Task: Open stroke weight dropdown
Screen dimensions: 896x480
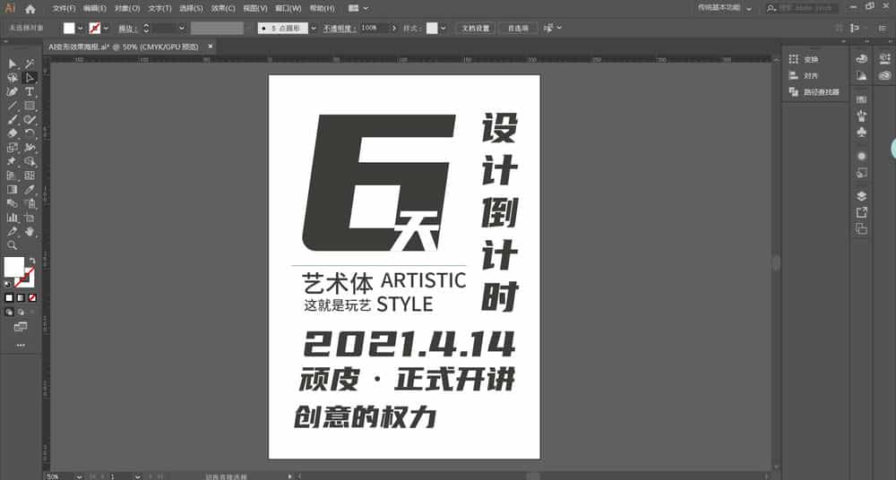Action: point(182,28)
